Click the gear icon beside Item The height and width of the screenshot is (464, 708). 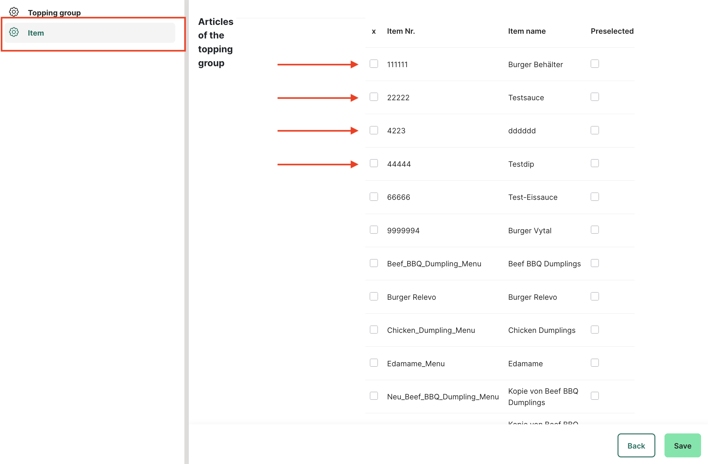point(14,32)
